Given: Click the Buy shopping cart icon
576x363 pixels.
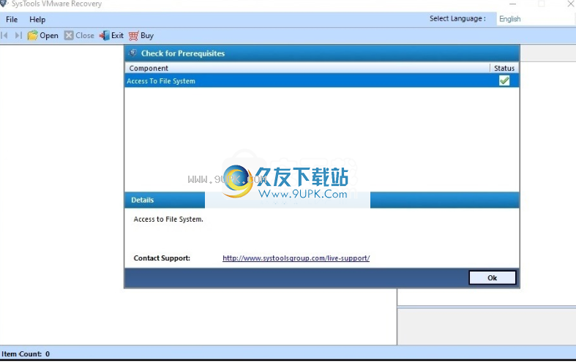Looking at the screenshot, I should coord(133,36).
